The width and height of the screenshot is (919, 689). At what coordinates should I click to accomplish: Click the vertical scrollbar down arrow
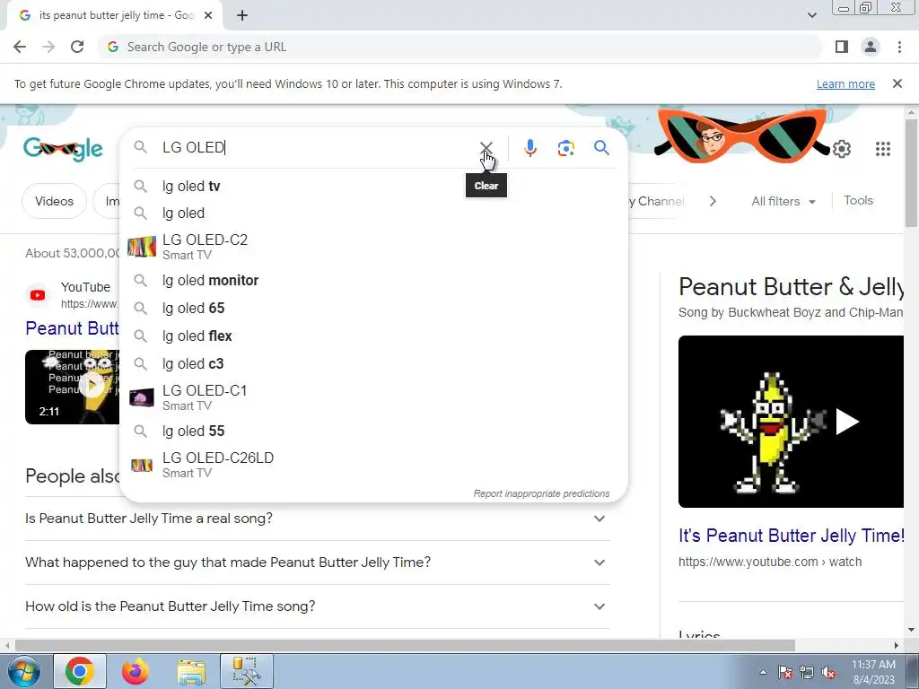click(x=911, y=631)
